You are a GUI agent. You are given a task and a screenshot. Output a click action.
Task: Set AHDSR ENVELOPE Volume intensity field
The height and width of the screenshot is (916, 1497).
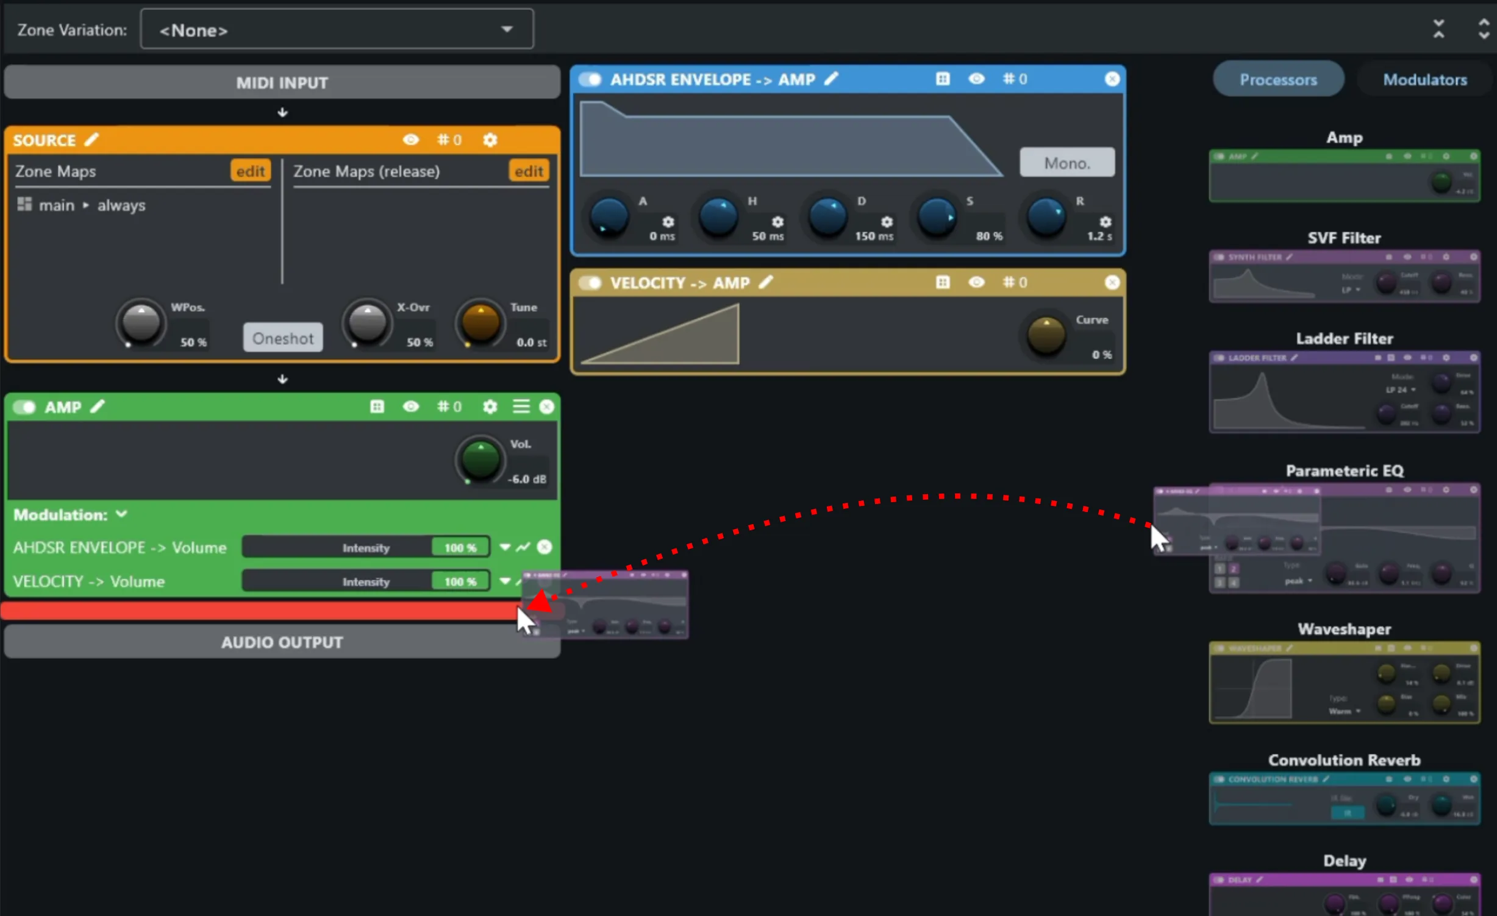[366, 547]
